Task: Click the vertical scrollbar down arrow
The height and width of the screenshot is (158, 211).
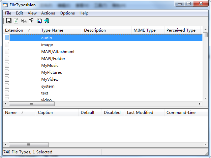Action: point(205,98)
